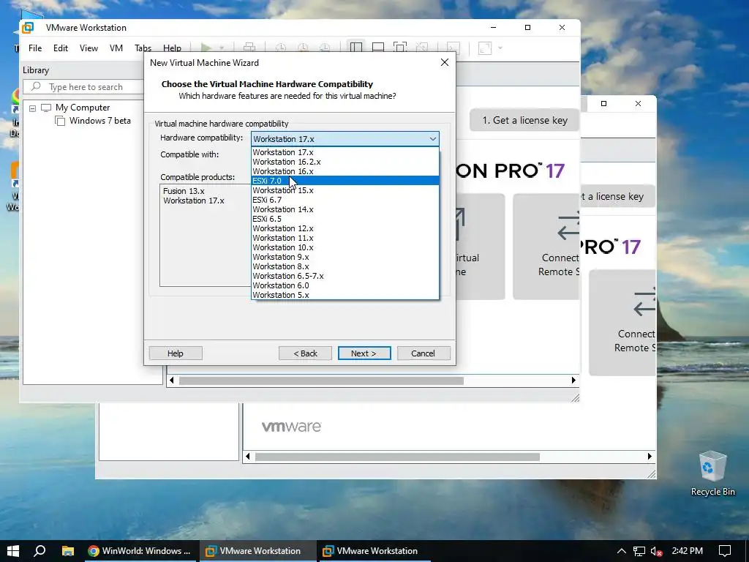This screenshot has width=749, height=562.
Task: Click front window horizontal scrollbar right arrow
Action: click(573, 381)
